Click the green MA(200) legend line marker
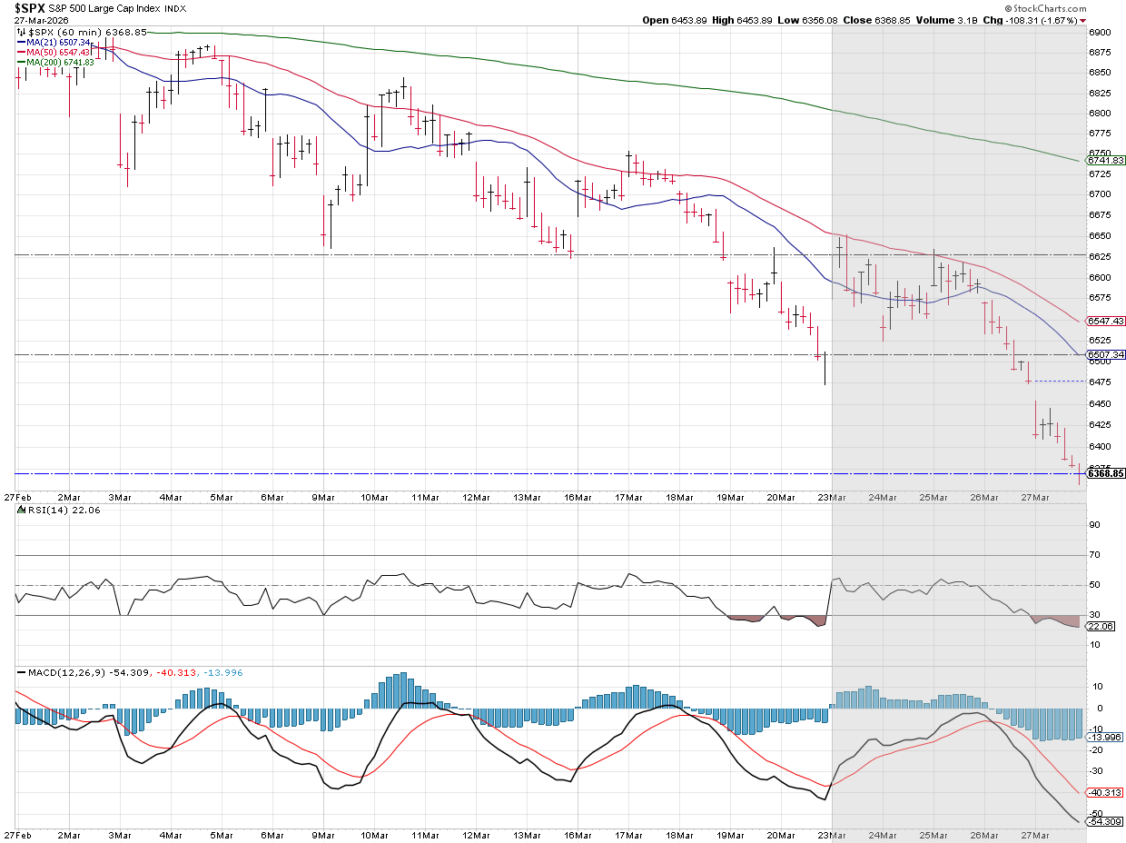 (23, 62)
